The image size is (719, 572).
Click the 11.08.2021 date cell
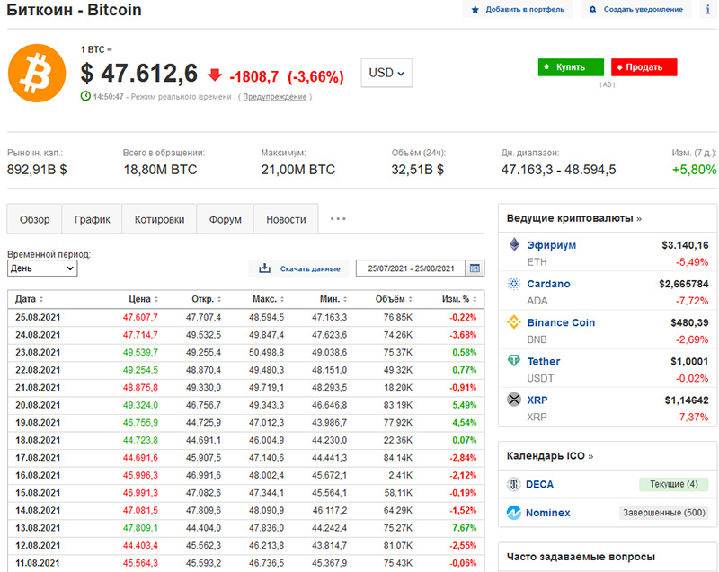pos(38,563)
